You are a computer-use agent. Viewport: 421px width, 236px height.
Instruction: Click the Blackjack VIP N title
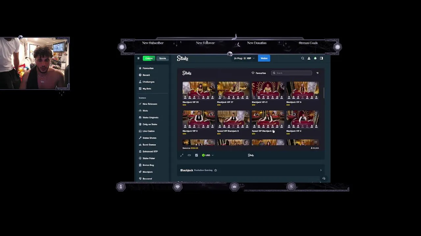coord(294,102)
